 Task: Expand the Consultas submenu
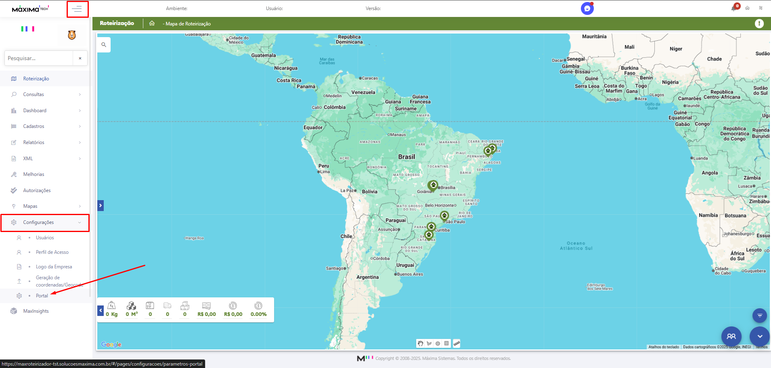pyautogui.click(x=80, y=94)
